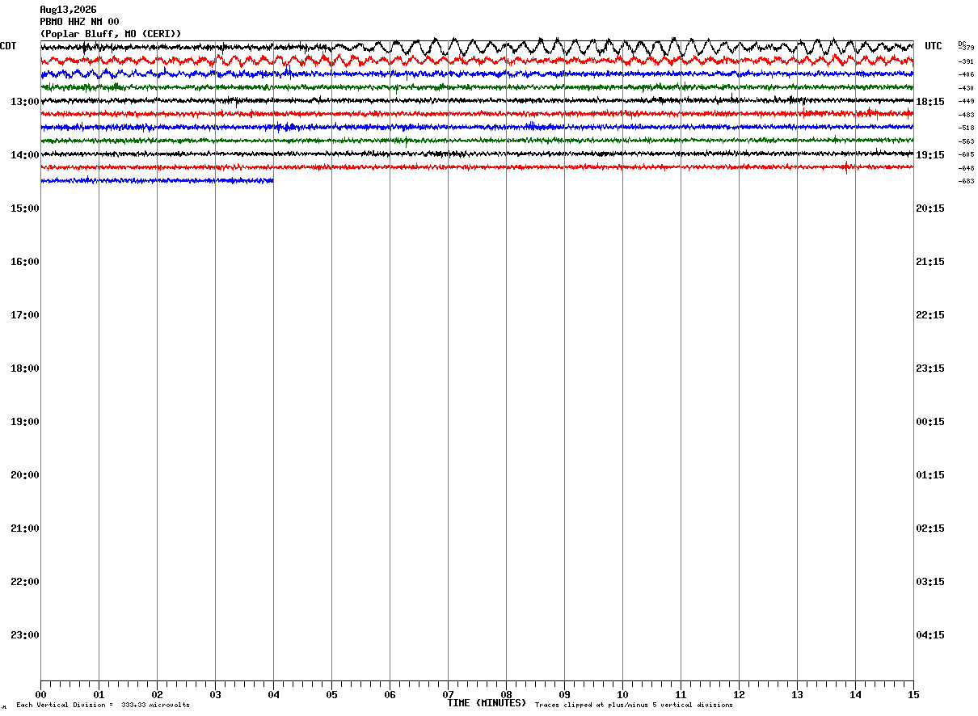The height and width of the screenshot is (716, 978).
Task: Click the DC offset value '-406'
Action: [966, 74]
